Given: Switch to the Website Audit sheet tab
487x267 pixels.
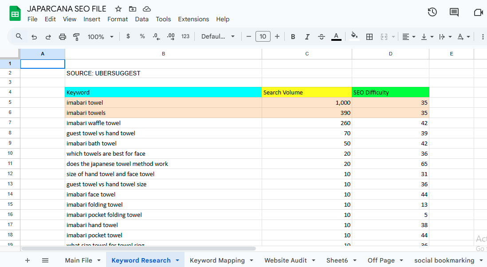Looking at the screenshot, I should [286, 260].
